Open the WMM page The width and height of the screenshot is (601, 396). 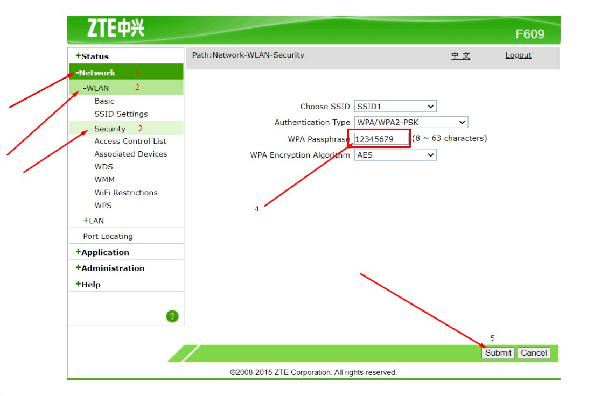pyautogui.click(x=104, y=180)
